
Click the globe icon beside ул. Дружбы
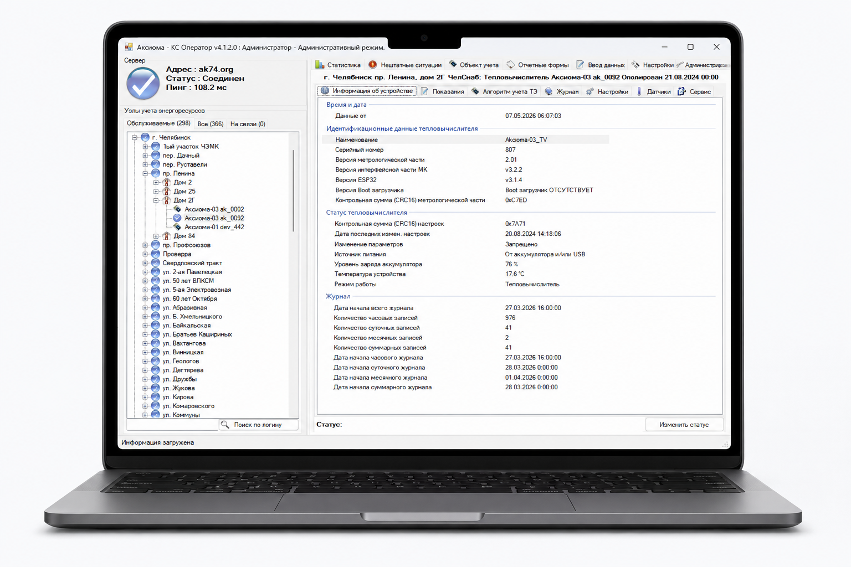click(156, 379)
